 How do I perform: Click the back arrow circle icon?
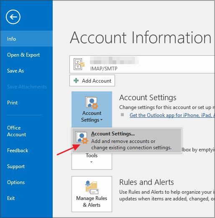[x=13, y=17]
